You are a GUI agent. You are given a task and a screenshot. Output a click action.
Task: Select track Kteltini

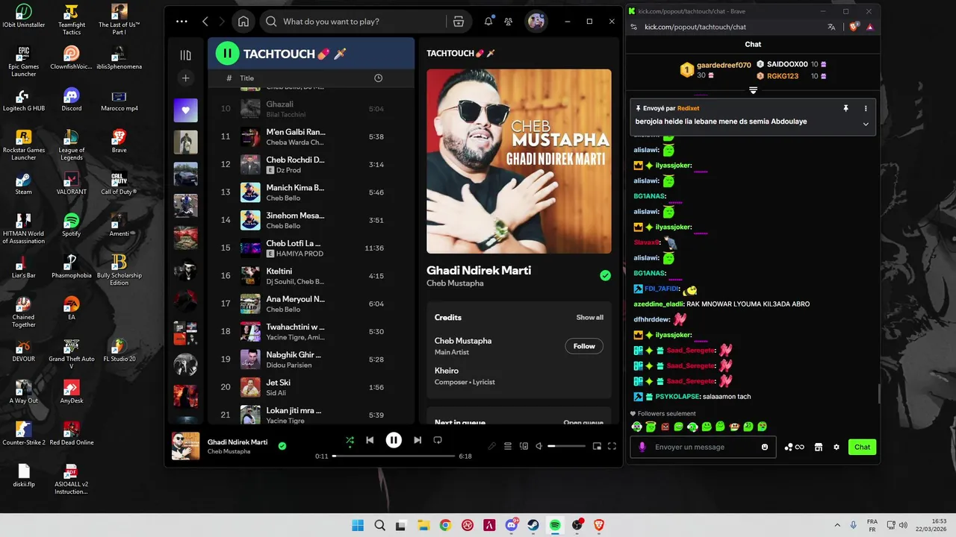[x=311, y=276]
